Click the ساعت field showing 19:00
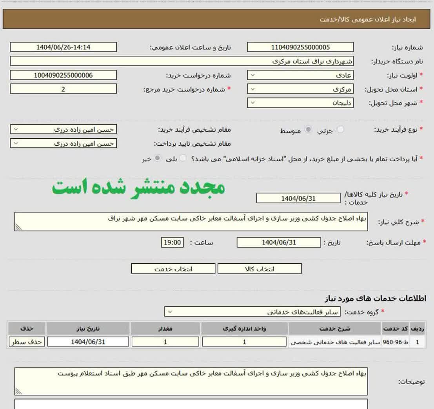This screenshot has height=409, width=434. 172,243
